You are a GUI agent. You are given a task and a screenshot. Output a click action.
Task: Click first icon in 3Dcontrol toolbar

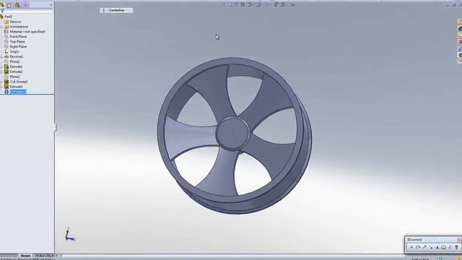(411, 247)
